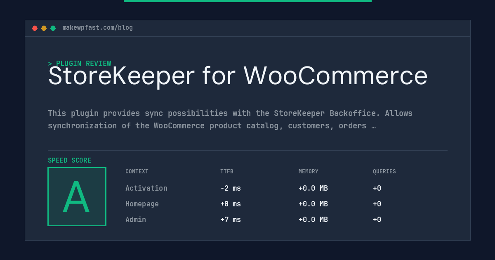The image size is (495, 260).
Task: Click Admin TTFB value '+7 ms'
Action: tap(231, 220)
